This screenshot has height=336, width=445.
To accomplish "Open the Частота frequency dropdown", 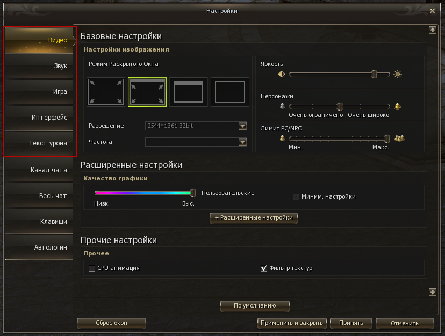I will point(242,142).
